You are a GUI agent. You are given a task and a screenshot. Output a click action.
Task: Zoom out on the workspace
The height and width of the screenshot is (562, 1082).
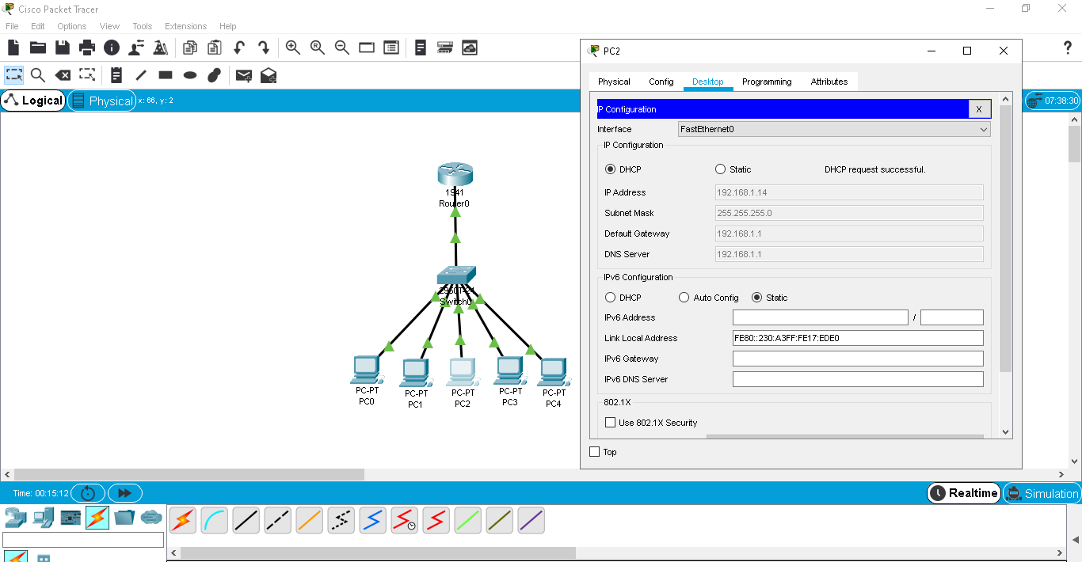coord(342,47)
